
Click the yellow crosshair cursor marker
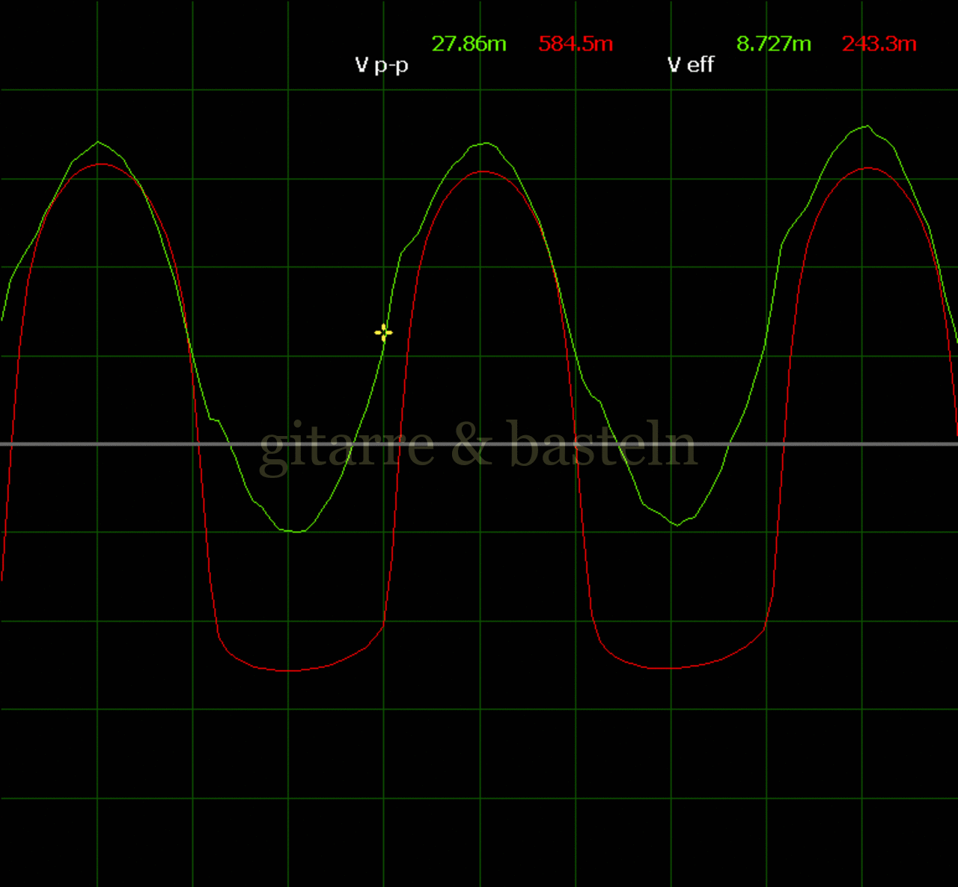(383, 333)
